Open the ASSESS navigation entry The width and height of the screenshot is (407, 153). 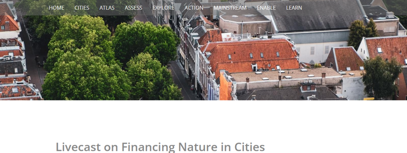(133, 8)
